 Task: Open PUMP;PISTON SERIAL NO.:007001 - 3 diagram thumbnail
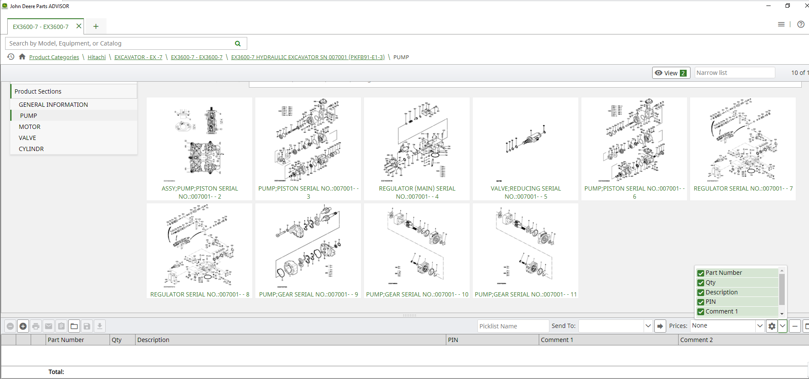coord(308,140)
